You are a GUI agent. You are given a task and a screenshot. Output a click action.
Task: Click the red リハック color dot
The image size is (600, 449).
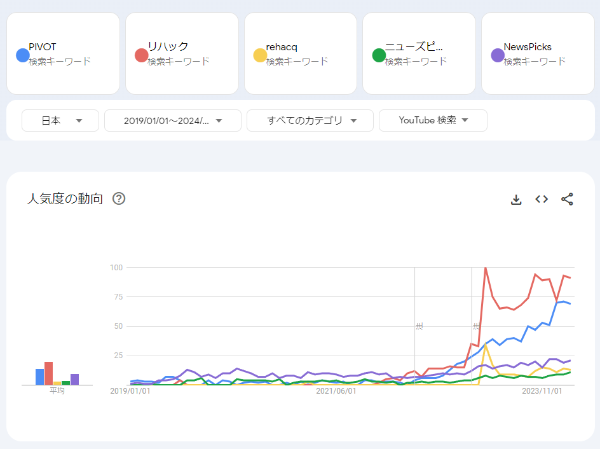141,55
